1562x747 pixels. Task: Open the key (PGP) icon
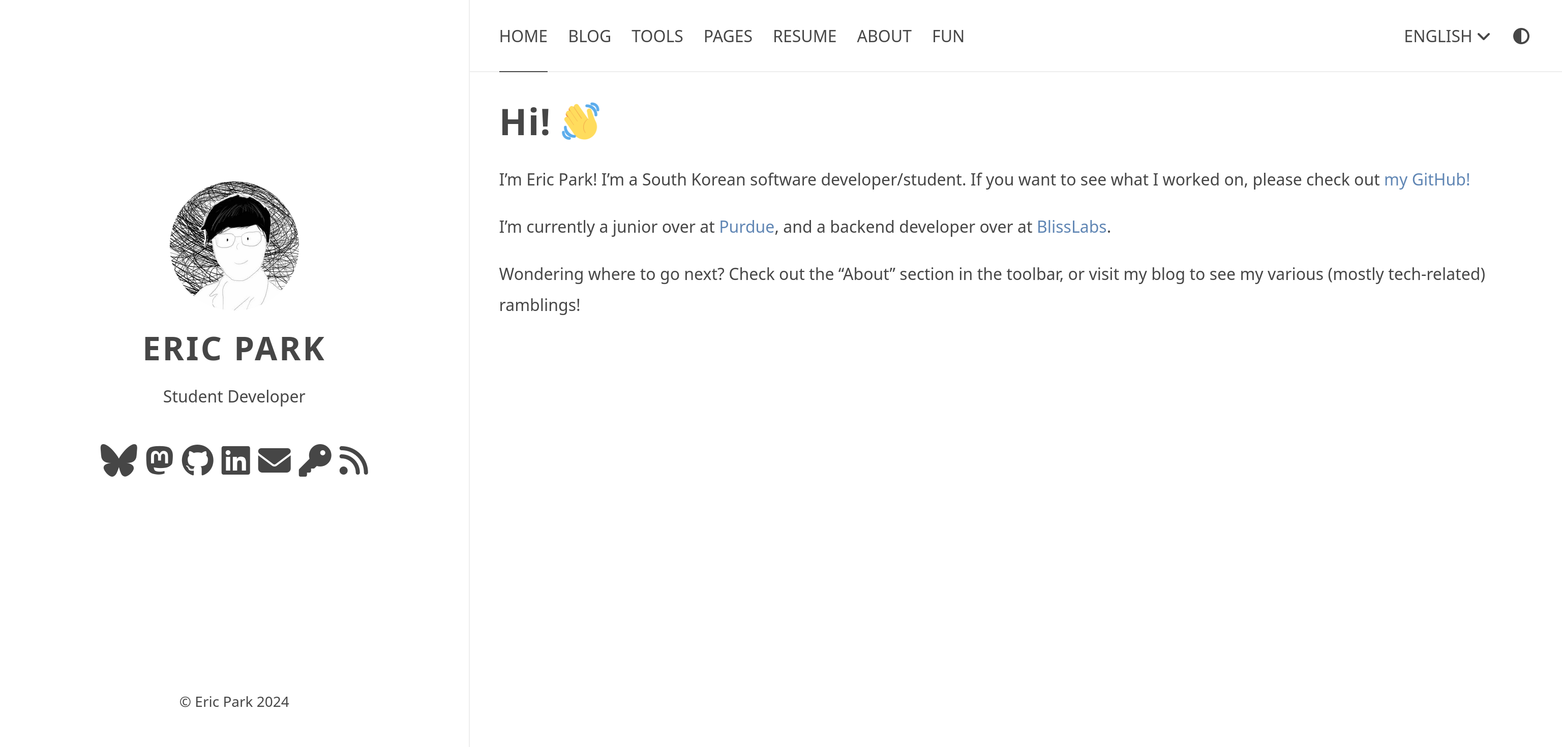pos(315,460)
